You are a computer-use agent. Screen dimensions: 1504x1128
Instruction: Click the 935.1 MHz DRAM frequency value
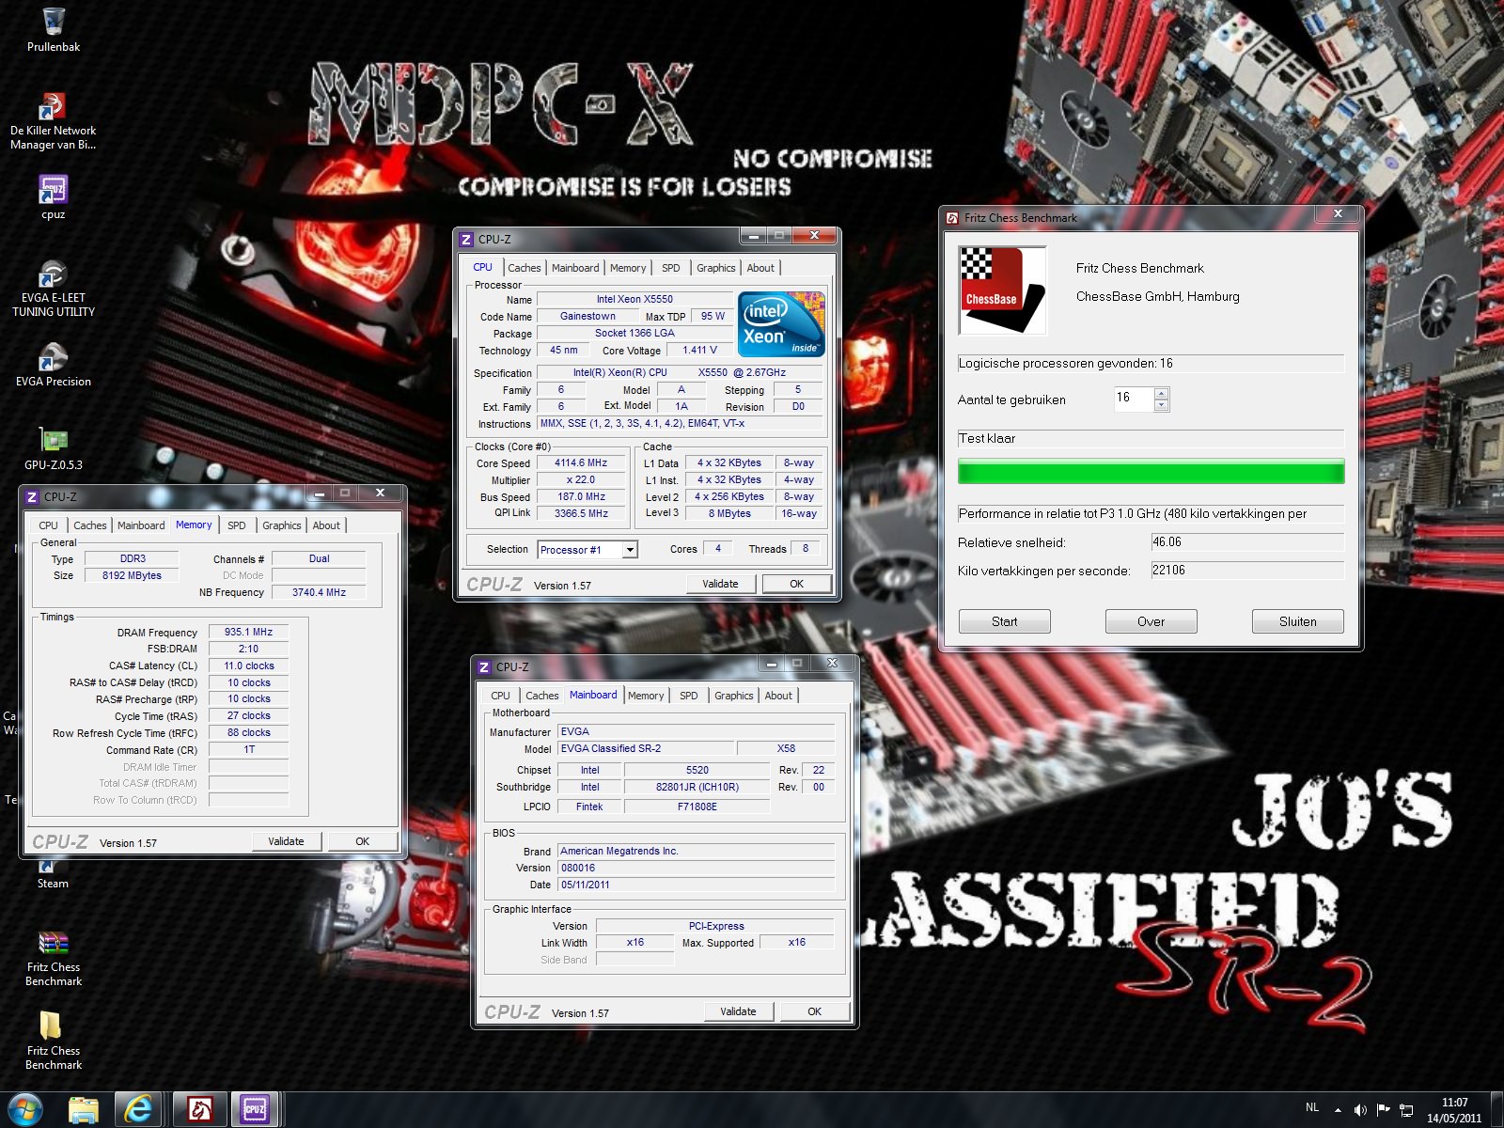248,632
